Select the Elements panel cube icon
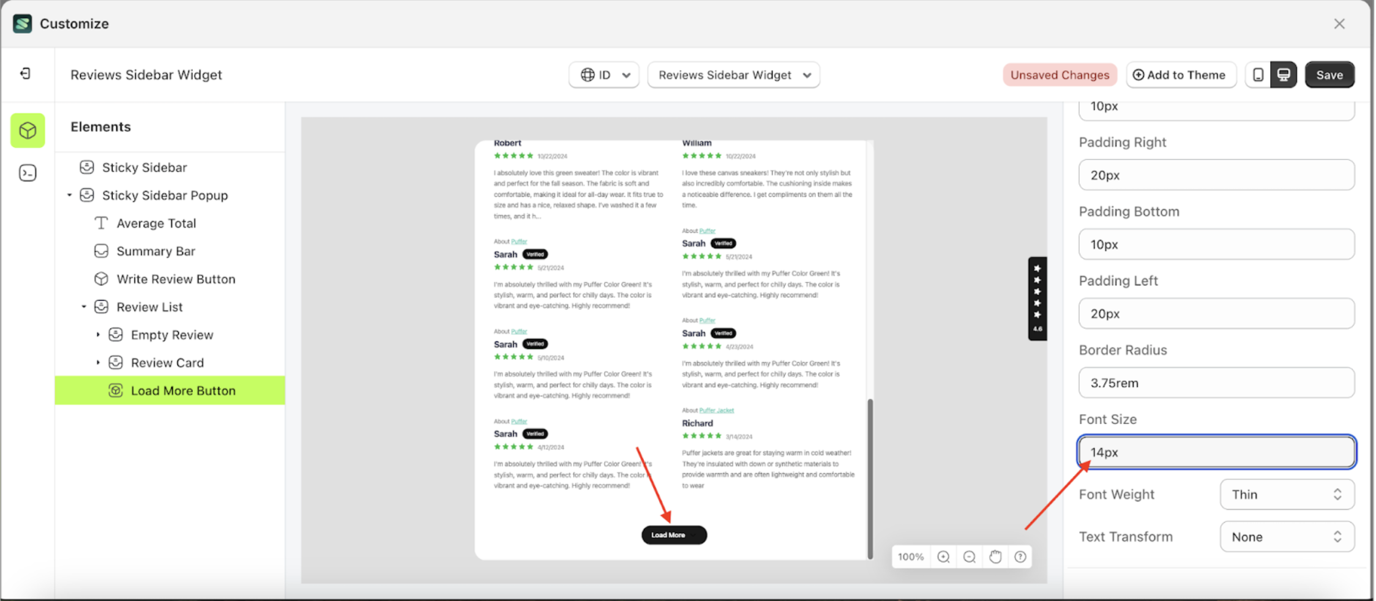This screenshot has height=601, width=1376. pos(27,130)
